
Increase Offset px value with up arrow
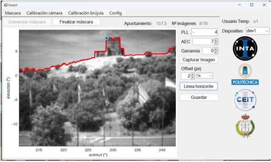[193, 75]
